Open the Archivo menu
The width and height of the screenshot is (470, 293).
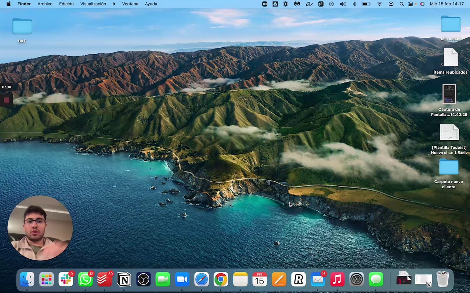click(x=45, y=4)
